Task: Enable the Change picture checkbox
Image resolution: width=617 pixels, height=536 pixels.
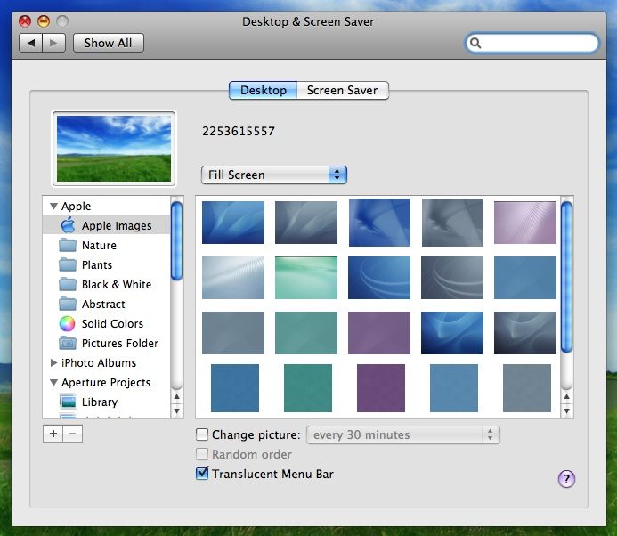Action: [202, 434]
